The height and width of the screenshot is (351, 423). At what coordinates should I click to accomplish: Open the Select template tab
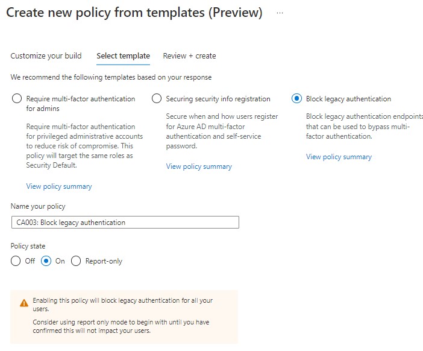pyautogui.click(x=123, y=56)
